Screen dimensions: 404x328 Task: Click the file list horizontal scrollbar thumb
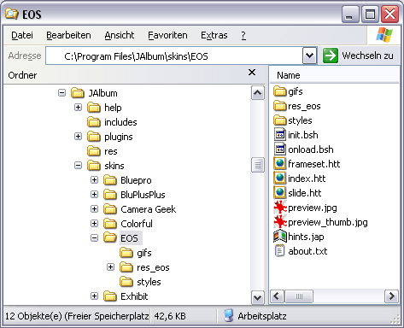coord(299,296)
